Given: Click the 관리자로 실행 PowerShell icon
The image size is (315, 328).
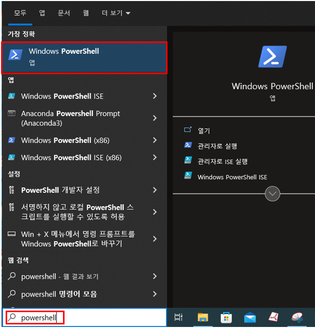Looking at the screenshot, I should [188, 145].
